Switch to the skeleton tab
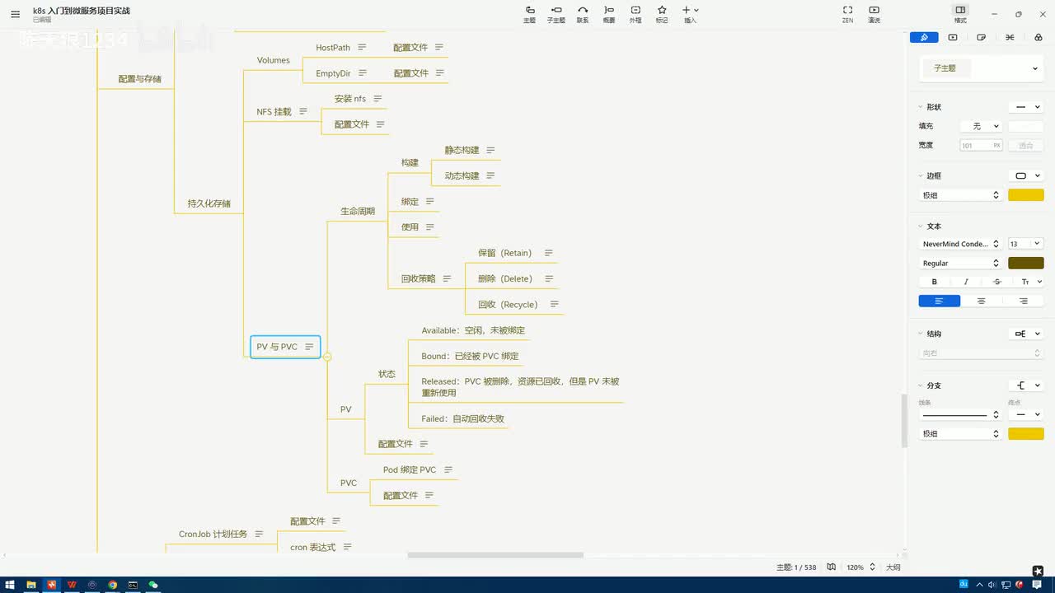This screenshot has height=593, width=1055. coord(1010,37)
